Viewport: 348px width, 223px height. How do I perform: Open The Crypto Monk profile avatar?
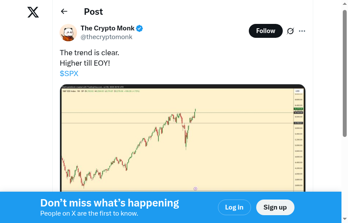(x=68, y=33)
